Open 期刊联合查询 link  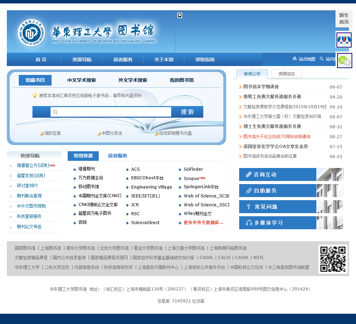(x=29, y=196)
